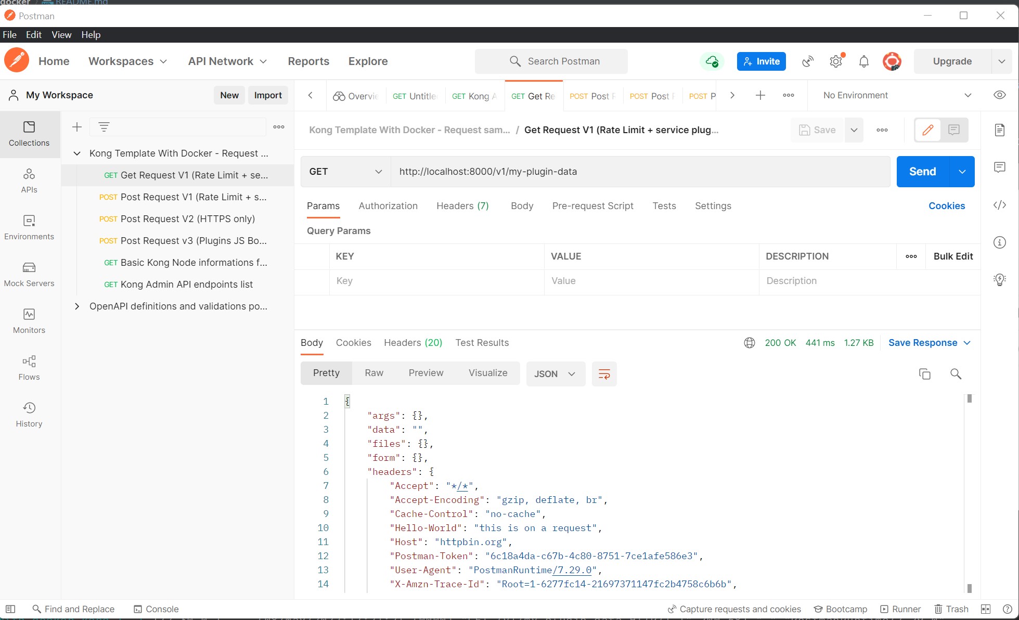1019x620 pixels.
Task: Toggle the sidebar icon in status bar
Action: point(10,609)
